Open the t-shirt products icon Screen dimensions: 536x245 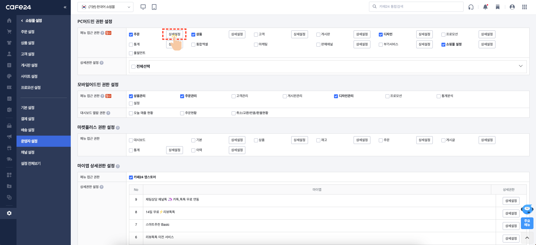pos(9,43)
